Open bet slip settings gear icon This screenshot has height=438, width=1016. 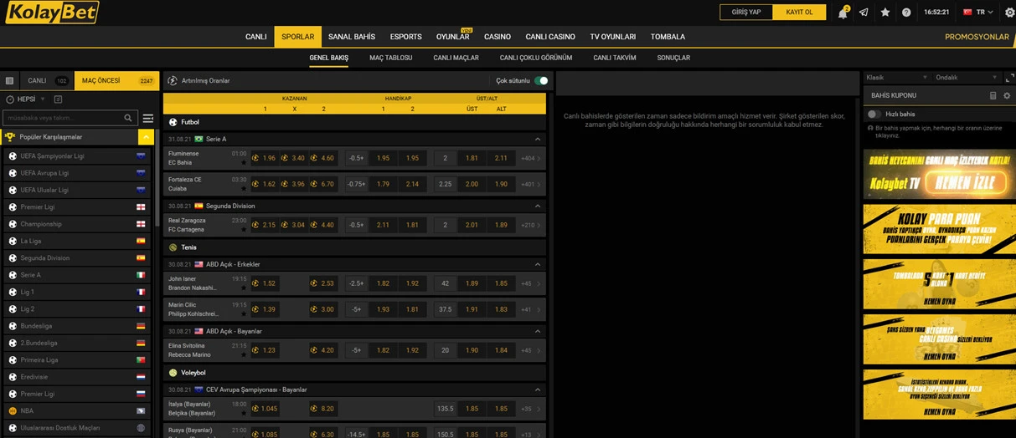click(1007, 95)
